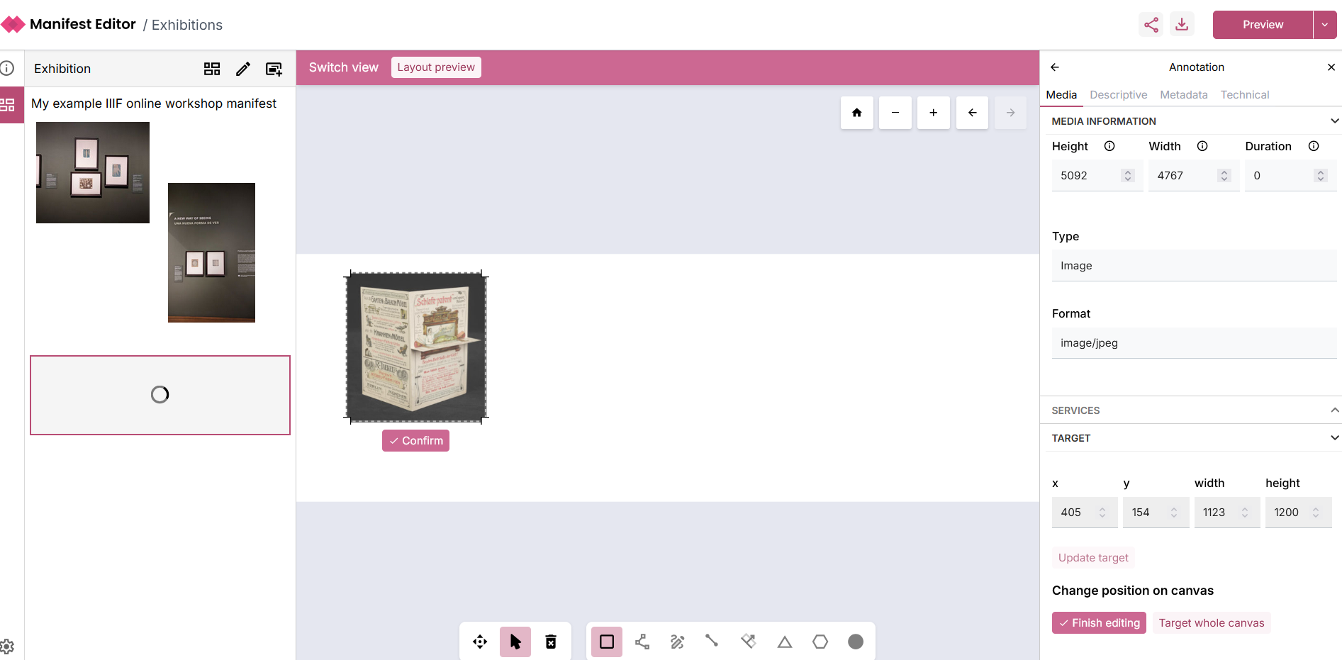Choose the polygon nodes drawing tool
Viewport: 1342px width, 660px height.
642,642
